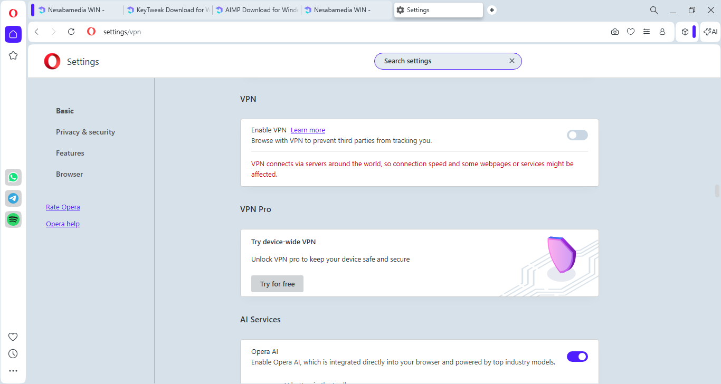Take a snapshot with the camera icon
The width and height of the screenshot is (721, 384).
(x=615, y=32)
